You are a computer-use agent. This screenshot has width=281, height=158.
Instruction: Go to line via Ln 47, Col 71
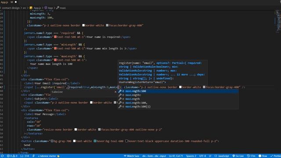click(x=176, y=156)
